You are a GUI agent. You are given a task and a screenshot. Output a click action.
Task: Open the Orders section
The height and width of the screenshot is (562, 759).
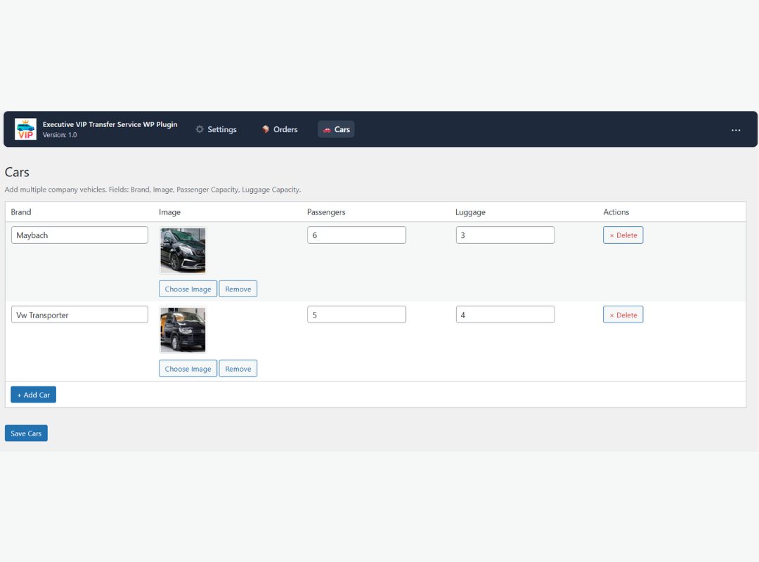[284, 129]
